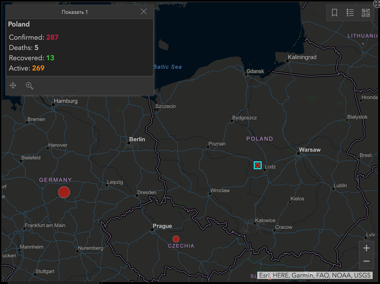Zoom in with the plus button
380x284 pixels.
point(366,248)
